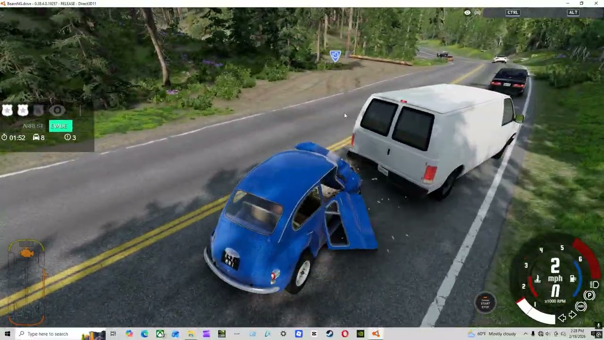The height and width of the screenshot is (340, 604).
Task: Open the Xbox app from the taskbar
Action: point(160,334)
